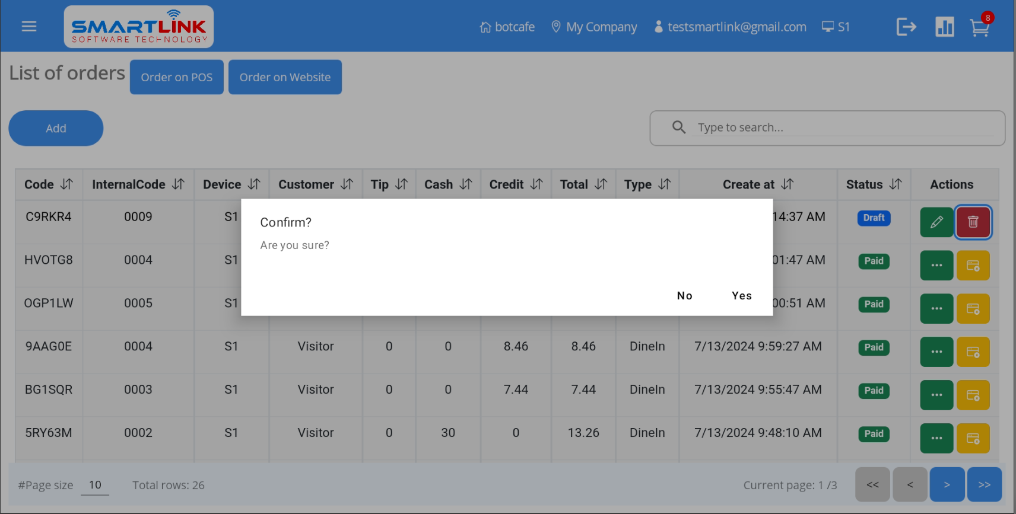1016x514 pixels.
Task: Click yellow payment icon for order 5RY63M
Action: tap(973, 439)
